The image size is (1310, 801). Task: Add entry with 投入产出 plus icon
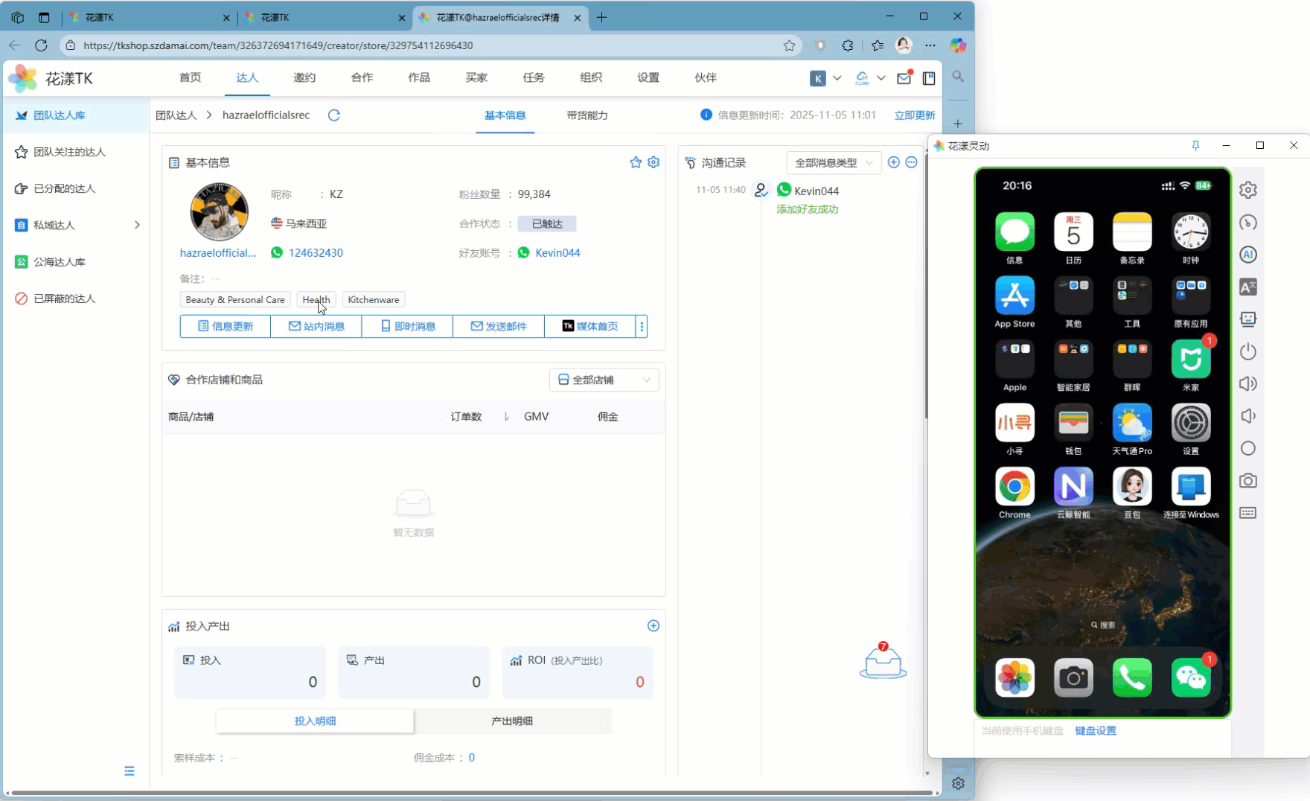point(653,626)
